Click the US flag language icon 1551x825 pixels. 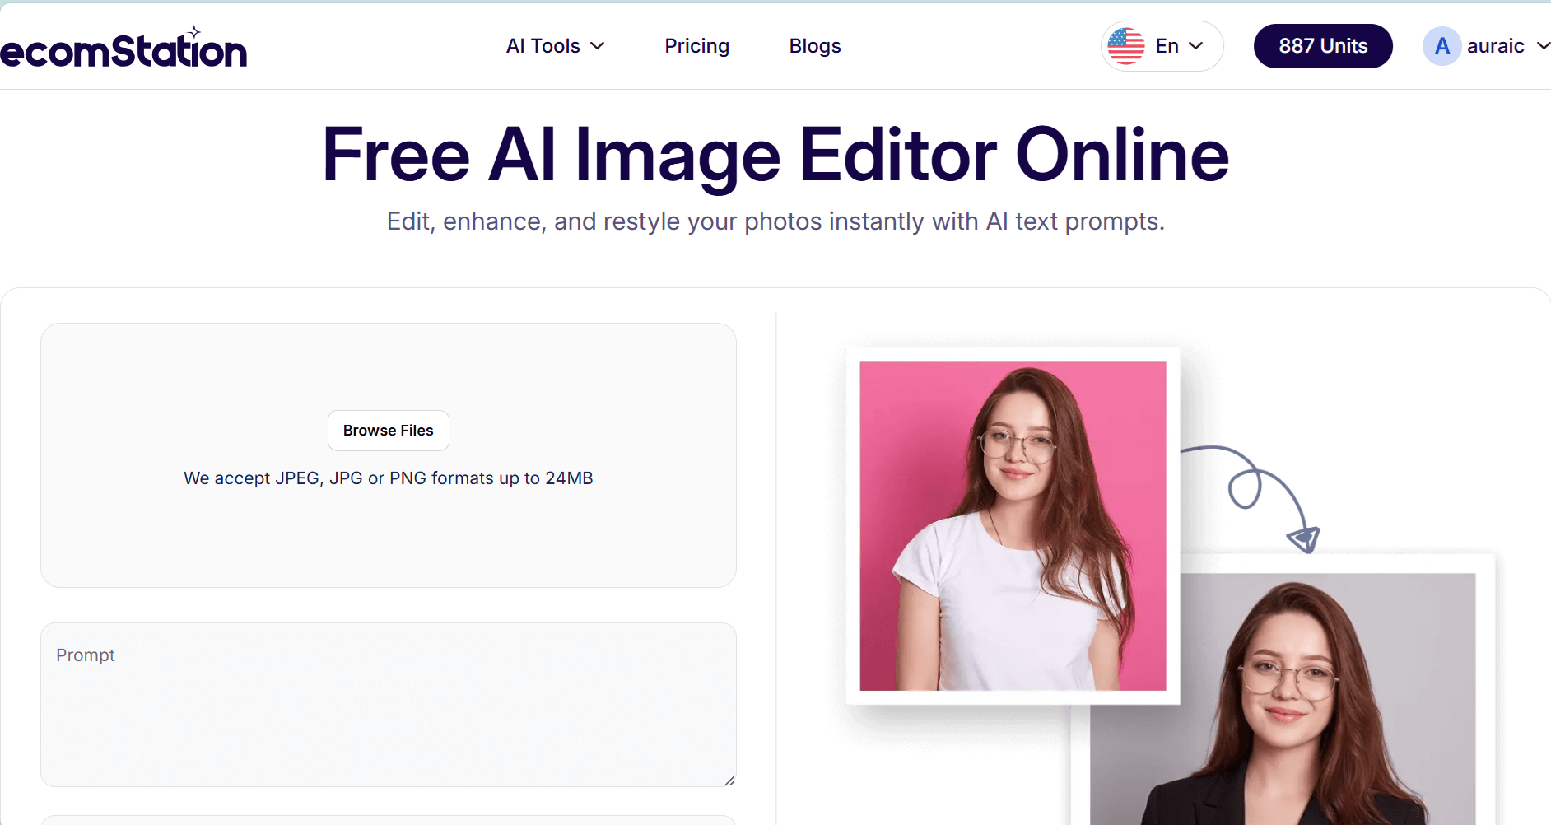click(1125, 46)
